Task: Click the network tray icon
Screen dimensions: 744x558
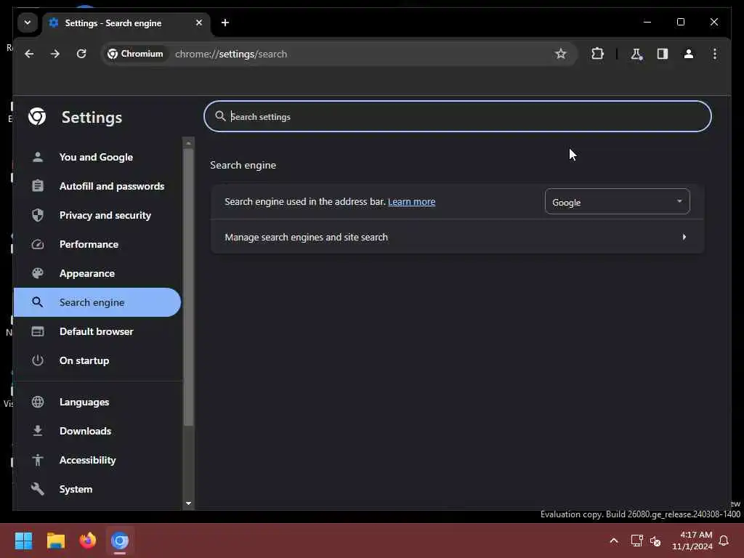Action: click(x=636, y=541)
